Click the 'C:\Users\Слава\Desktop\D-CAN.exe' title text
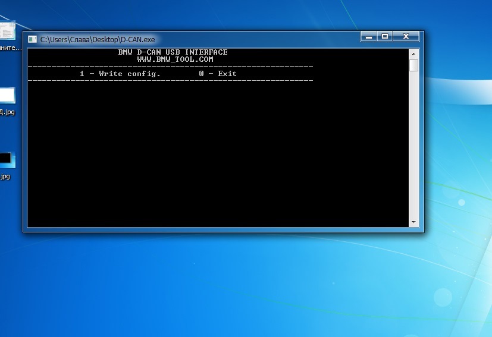492x337 pixels. coord(98,39)
